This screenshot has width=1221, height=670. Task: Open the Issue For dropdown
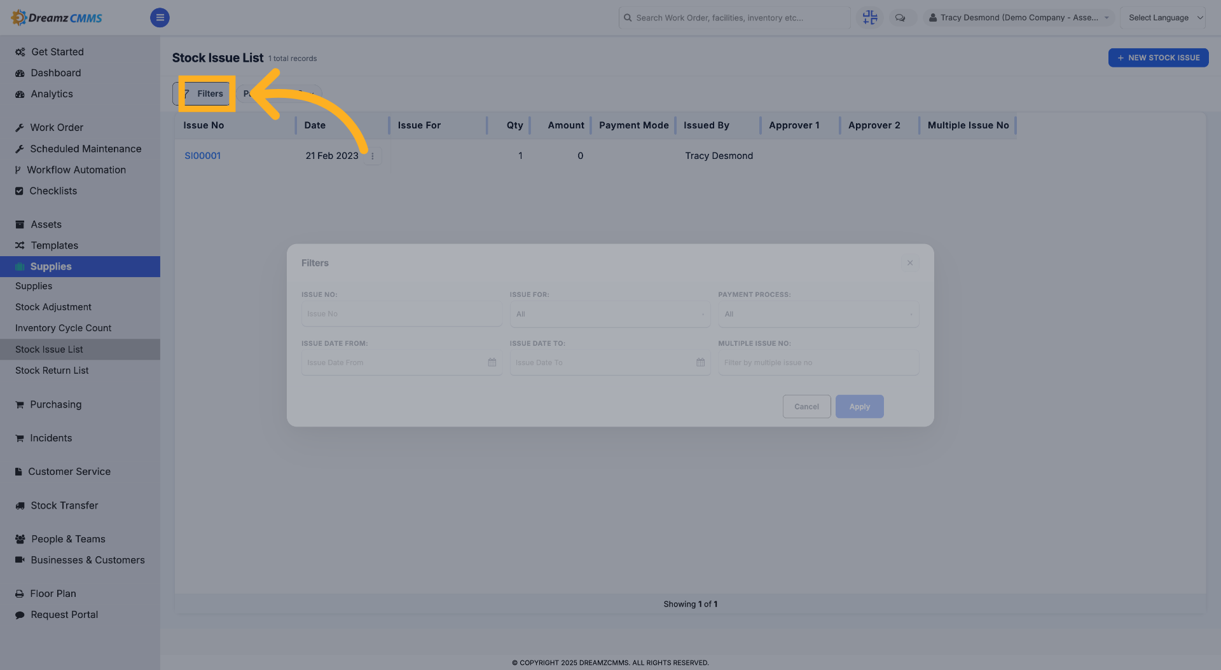(x=609, y=314)
